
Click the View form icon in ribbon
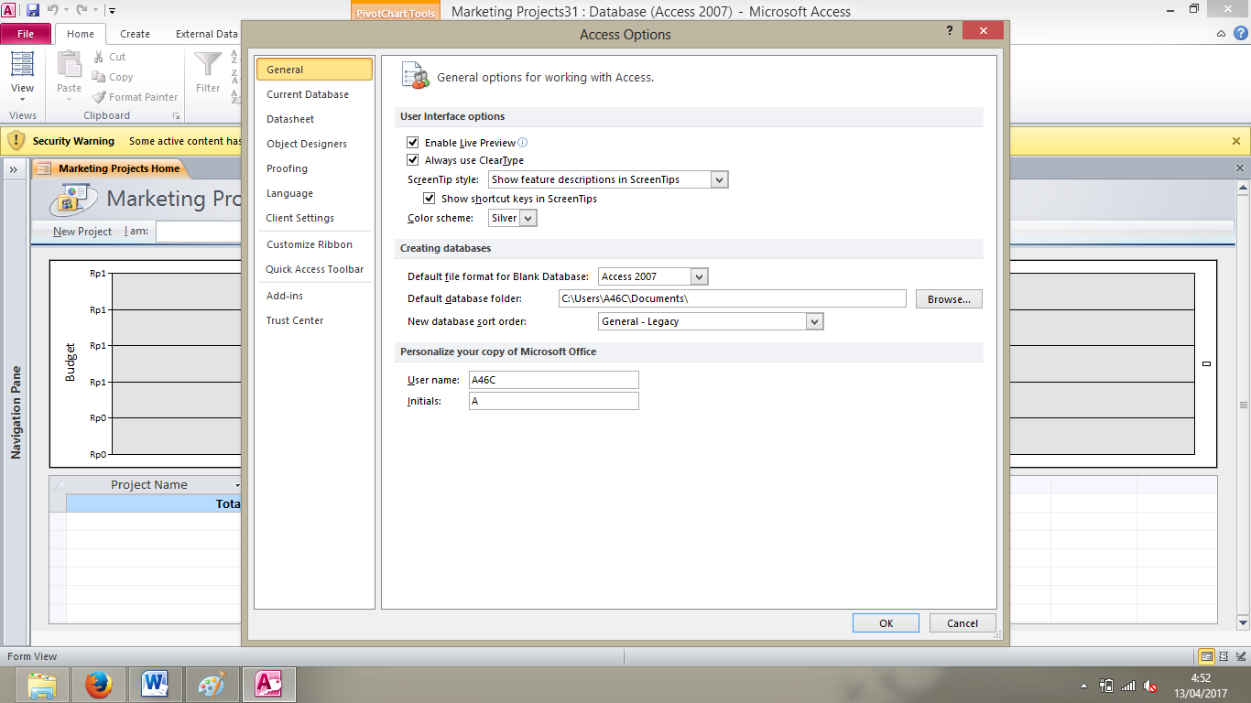(22, 64)
